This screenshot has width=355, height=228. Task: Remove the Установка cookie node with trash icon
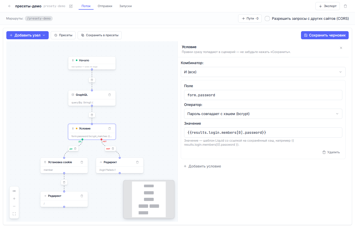82,162
